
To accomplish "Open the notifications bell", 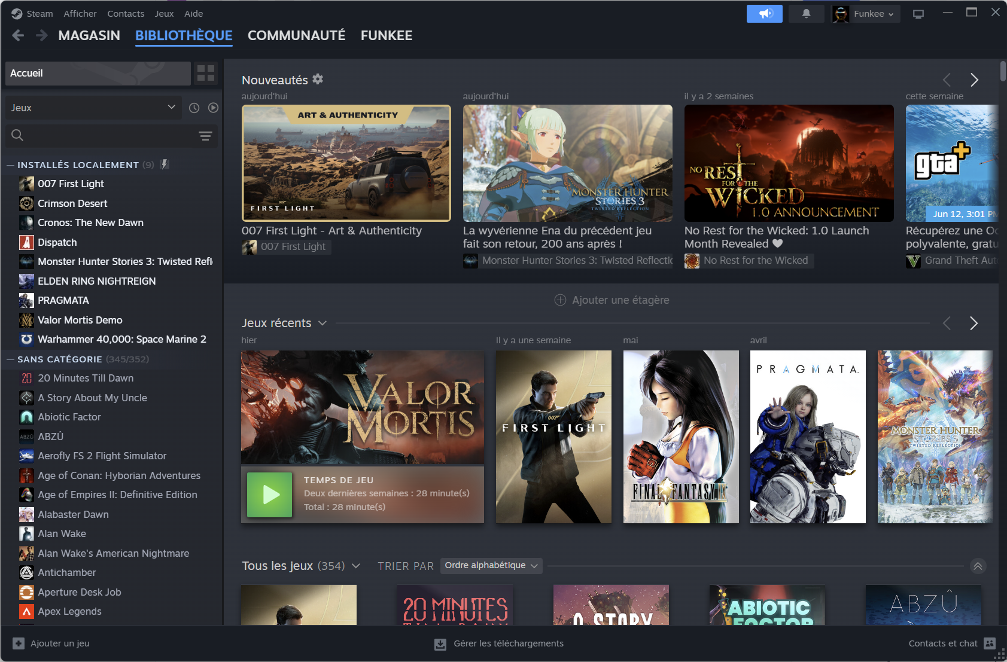I will [806, 14].
